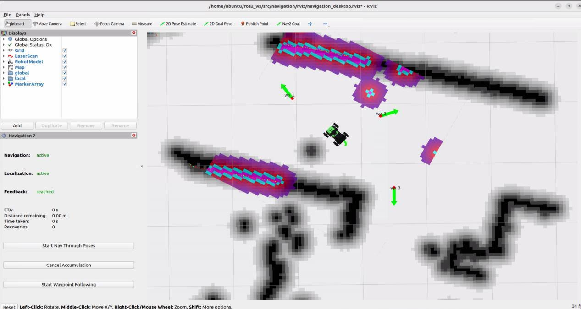Select the 2D Goal Pose tool
Screen dimensions: 581x309
coord(218,24)
